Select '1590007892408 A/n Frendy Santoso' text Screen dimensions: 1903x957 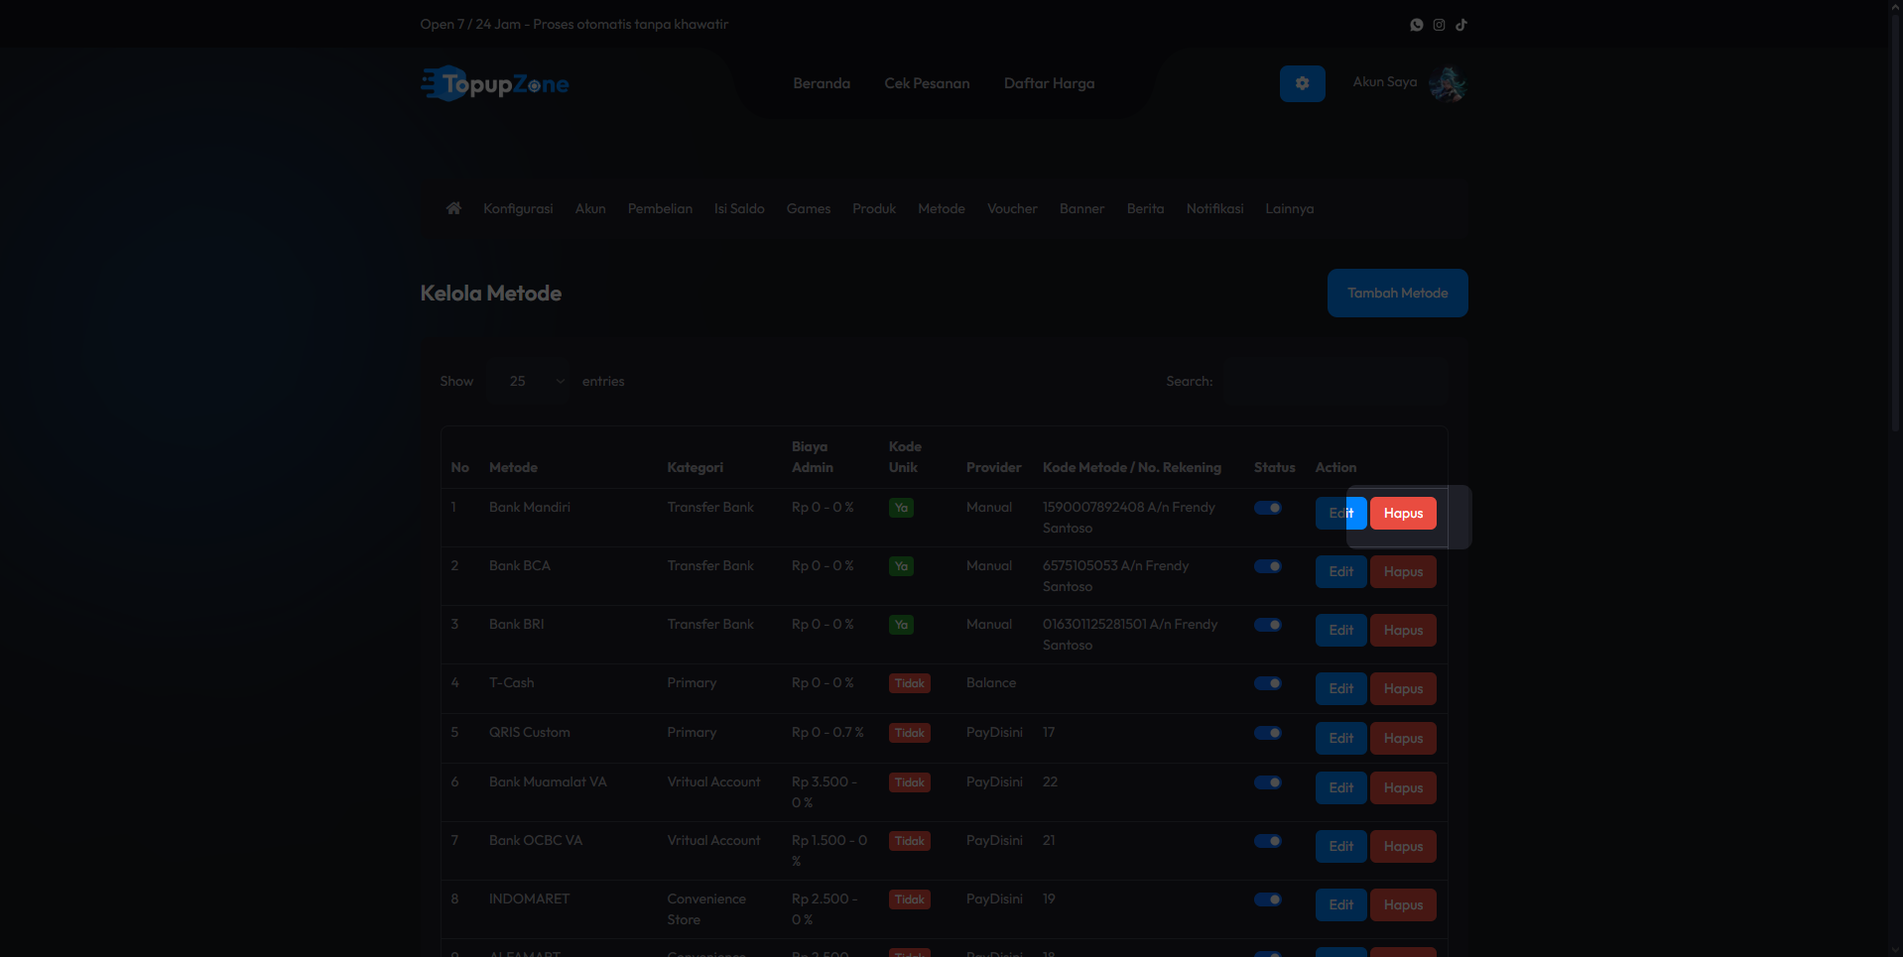point(1129,518)
